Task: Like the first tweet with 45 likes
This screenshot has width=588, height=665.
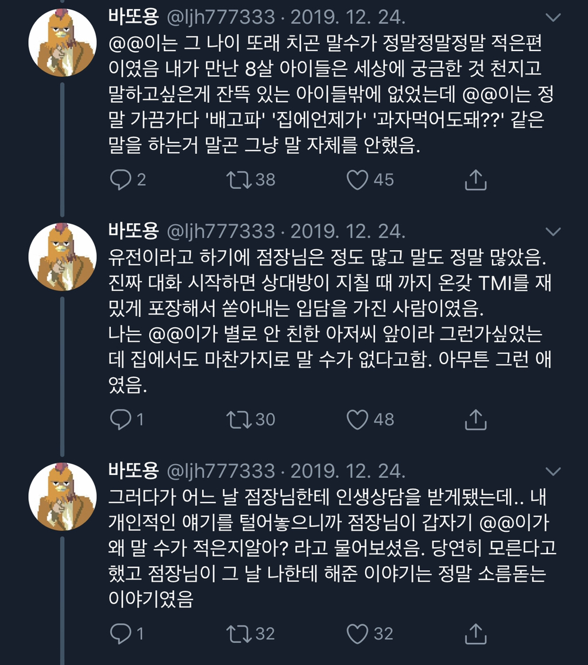Action: point(358,180)
